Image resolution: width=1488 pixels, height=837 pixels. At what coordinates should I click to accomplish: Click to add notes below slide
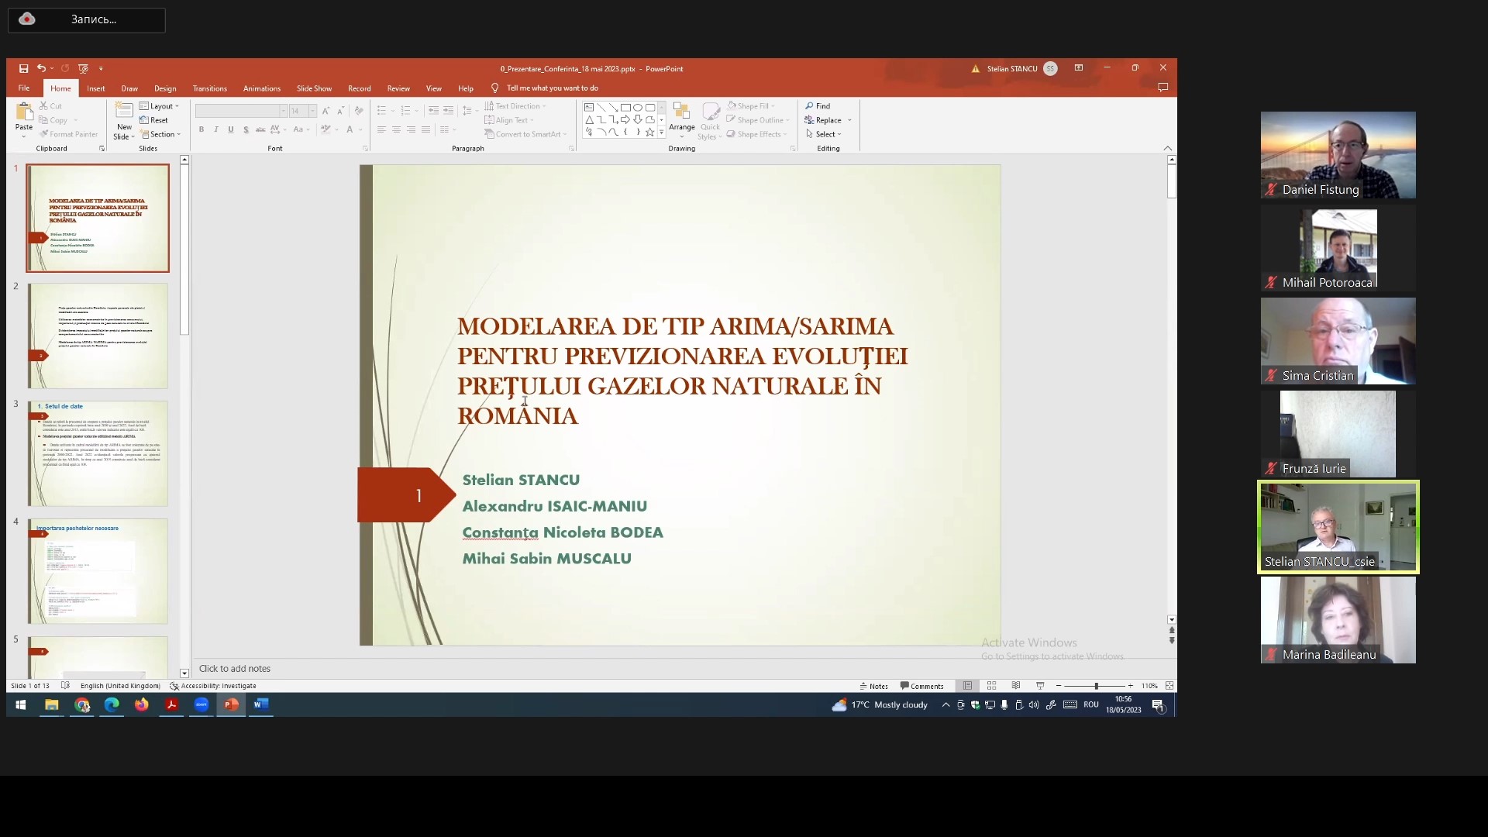(235, 669)
